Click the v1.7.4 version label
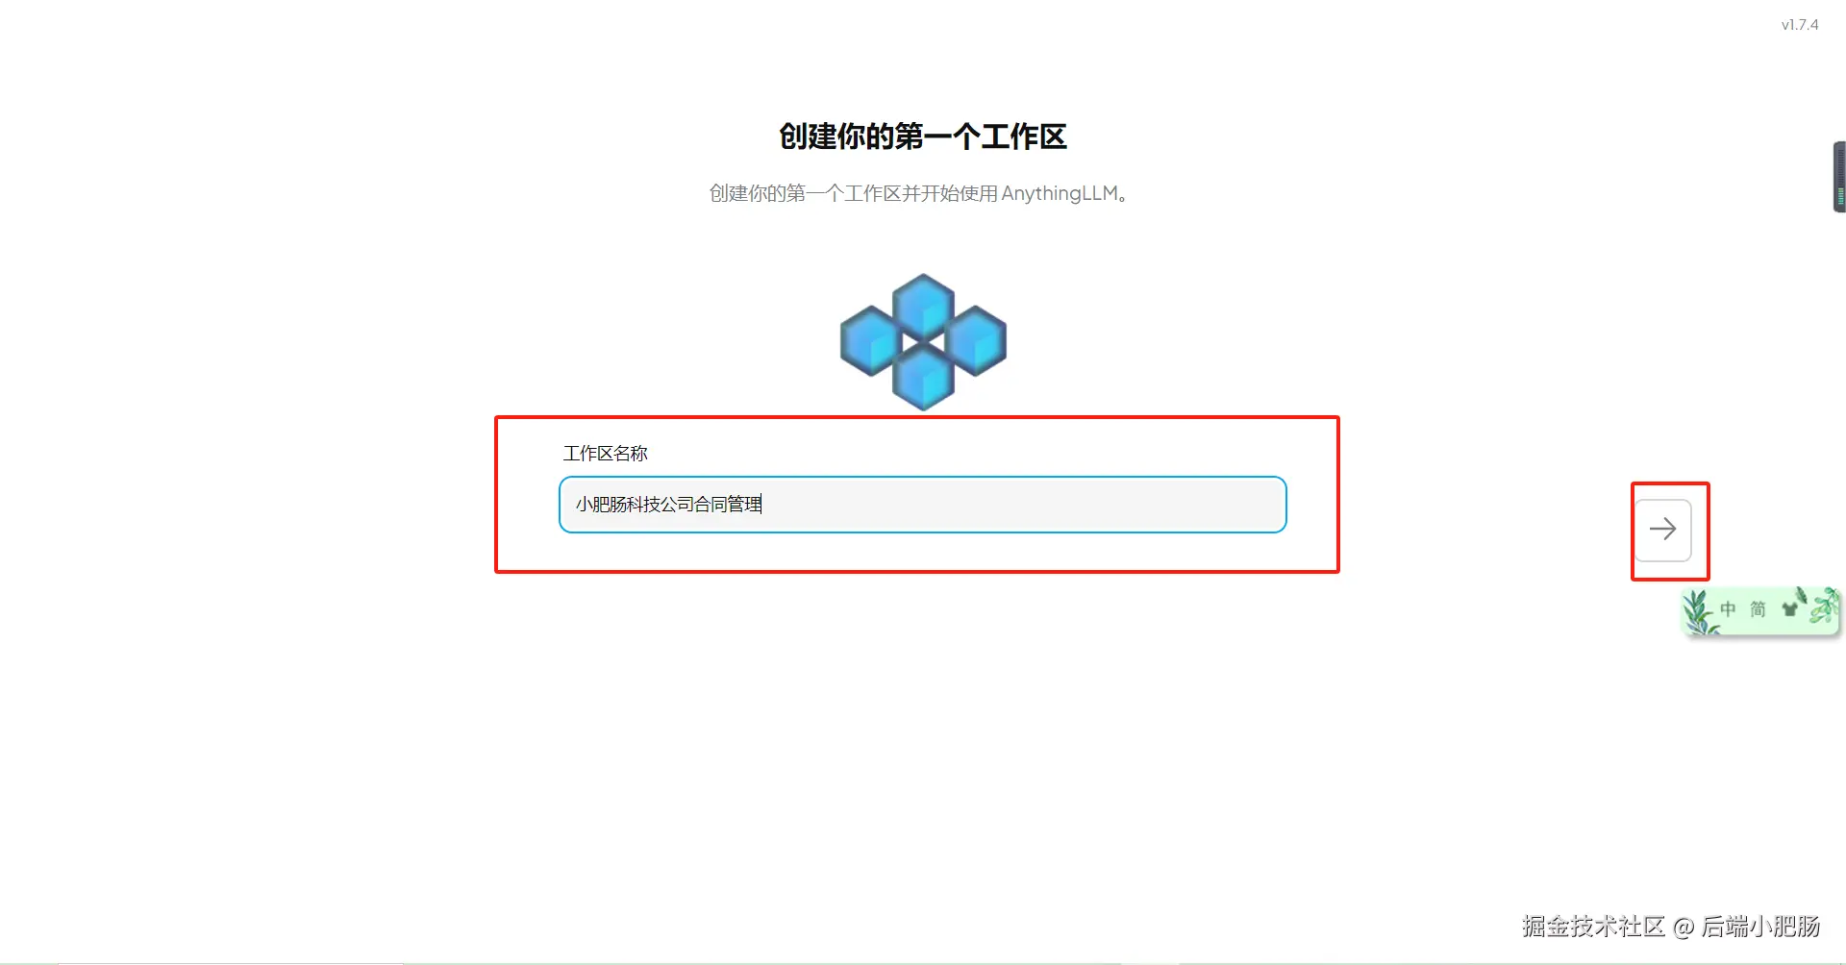 coord(1800,25)
